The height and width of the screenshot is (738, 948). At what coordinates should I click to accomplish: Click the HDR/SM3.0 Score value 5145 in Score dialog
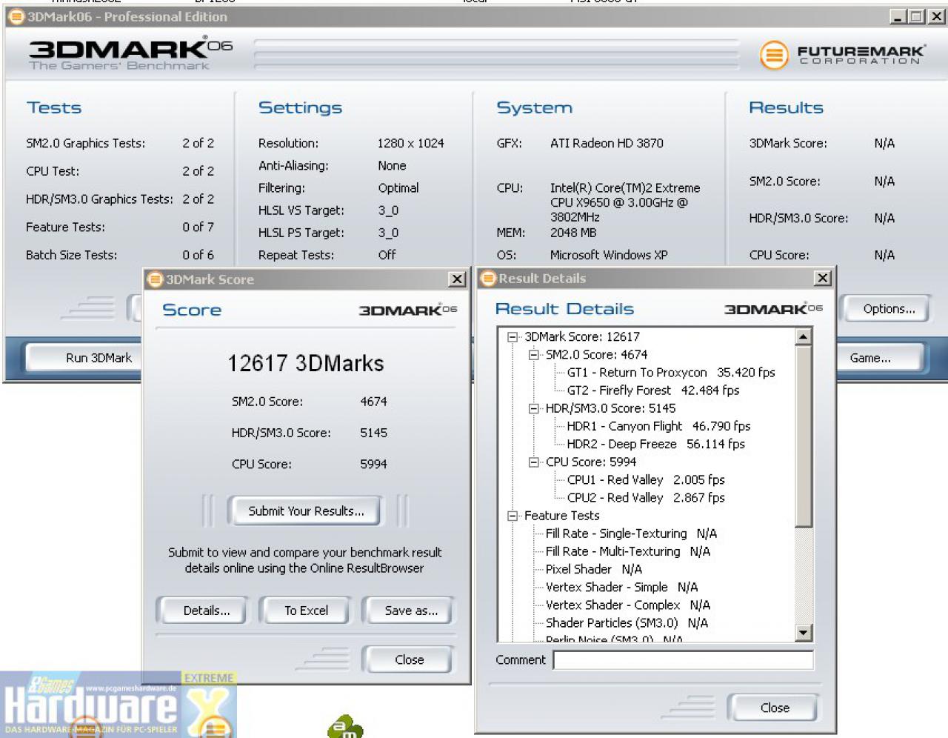coord(373,433)
